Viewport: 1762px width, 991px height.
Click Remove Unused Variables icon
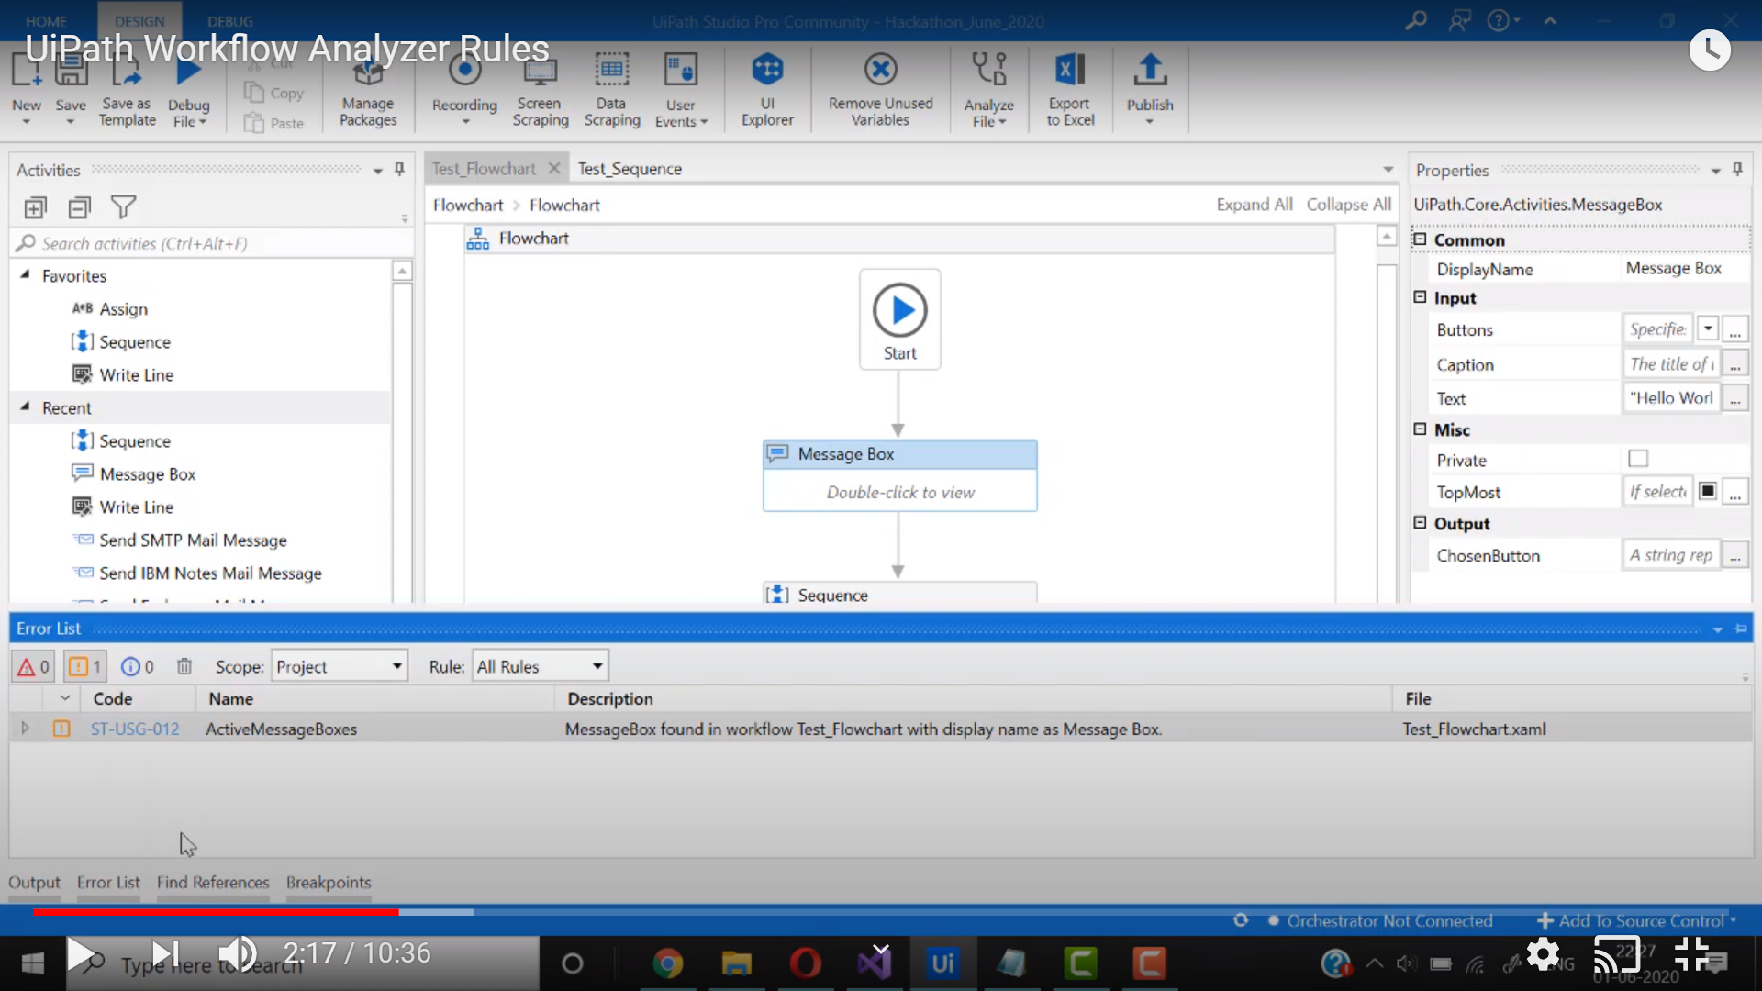(x=878, y=69)
